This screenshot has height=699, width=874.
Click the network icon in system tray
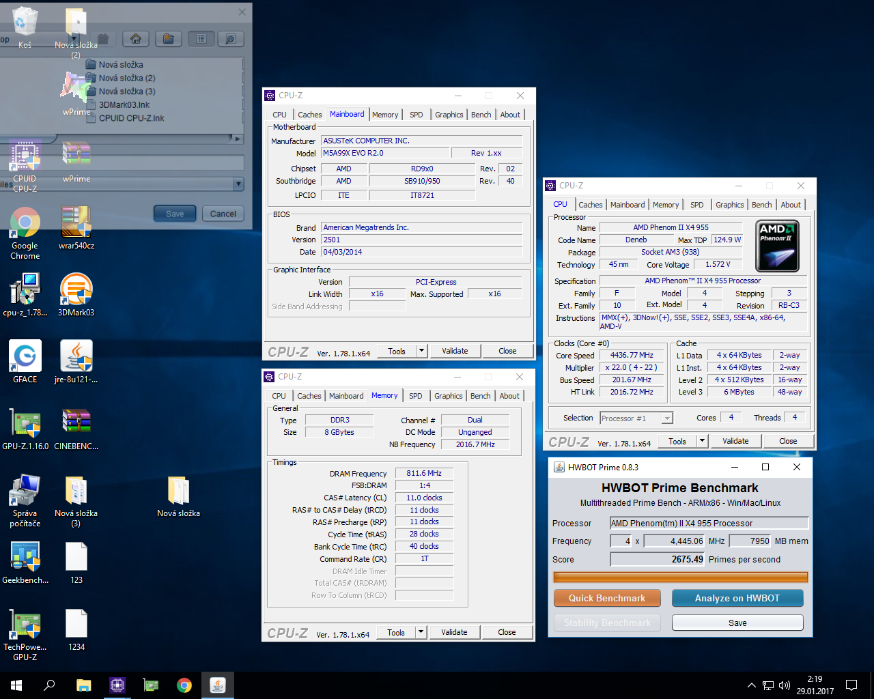[x=767, y=685]
